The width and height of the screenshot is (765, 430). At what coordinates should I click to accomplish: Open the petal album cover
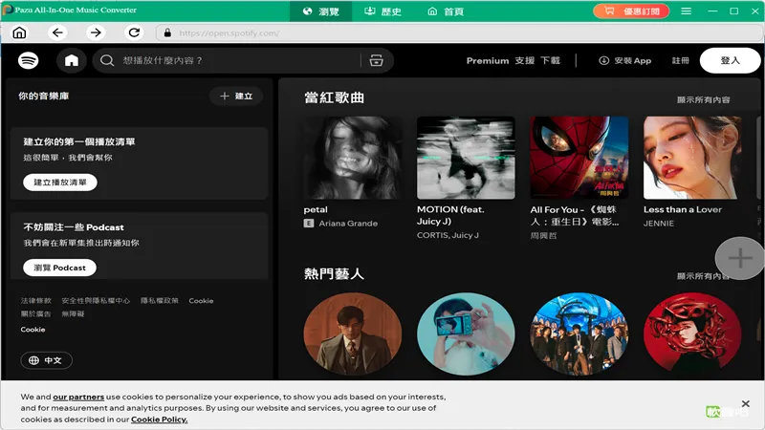coord(353,158)
